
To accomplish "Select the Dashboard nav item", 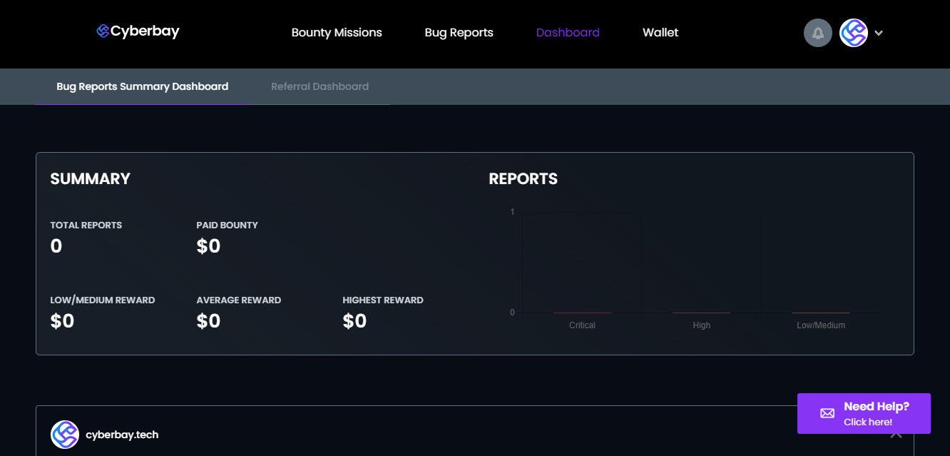I will 568,33.
